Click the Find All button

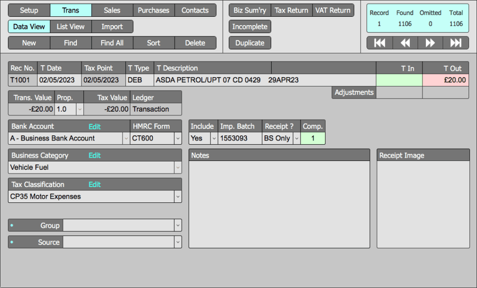pyautogui.click(x=112, y=43)
